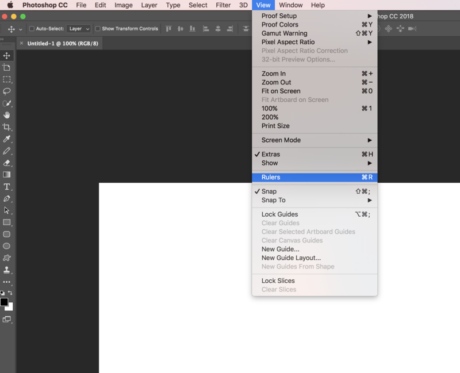
Task: Toggle Proof Colors
Action: click(315, 25)
